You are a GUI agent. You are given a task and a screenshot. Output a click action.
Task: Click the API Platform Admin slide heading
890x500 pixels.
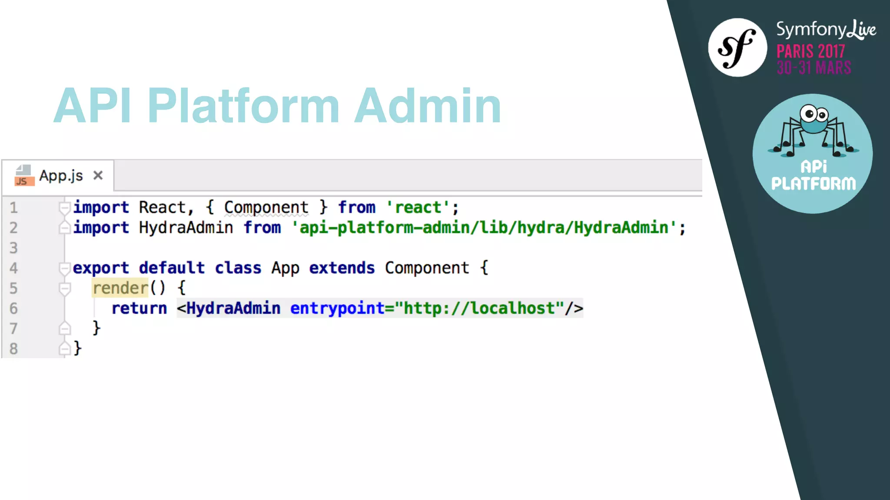click(277, 105)
